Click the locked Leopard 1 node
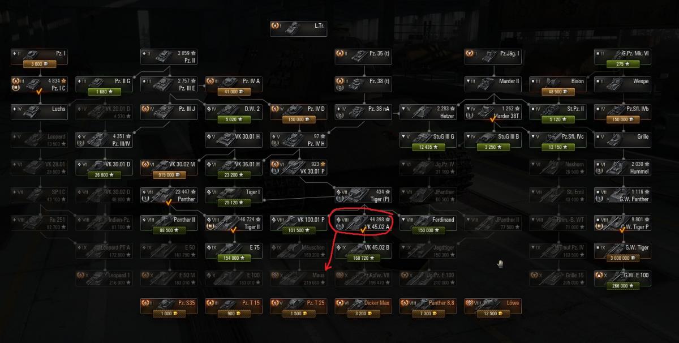 click(x=104, y=278)
